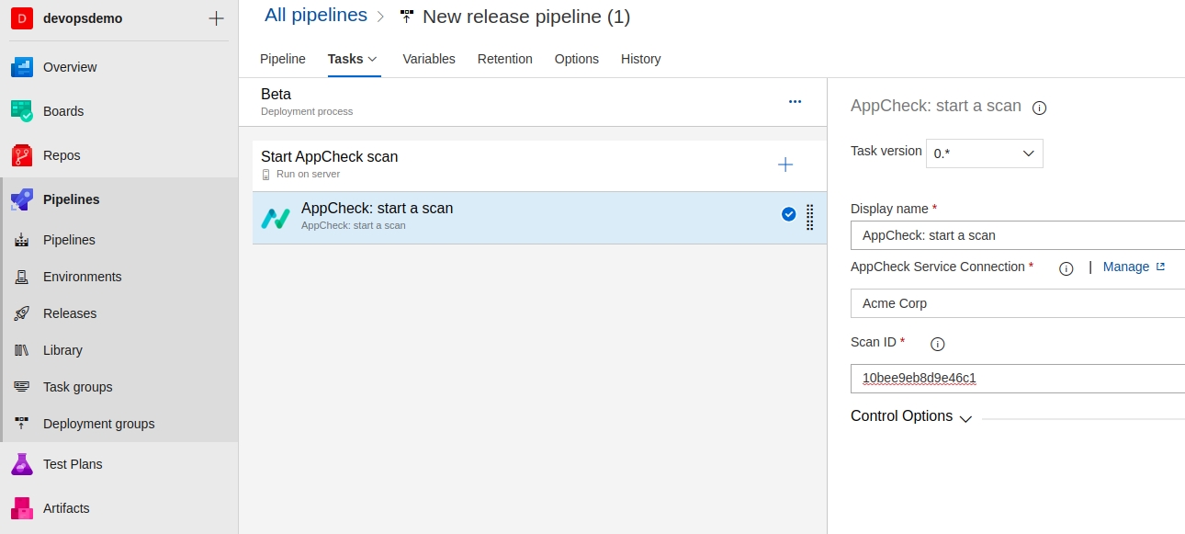
Task: Navigate back via All pipelines breadcrumb
Action: pyautogui.click(x=315, y=15)
